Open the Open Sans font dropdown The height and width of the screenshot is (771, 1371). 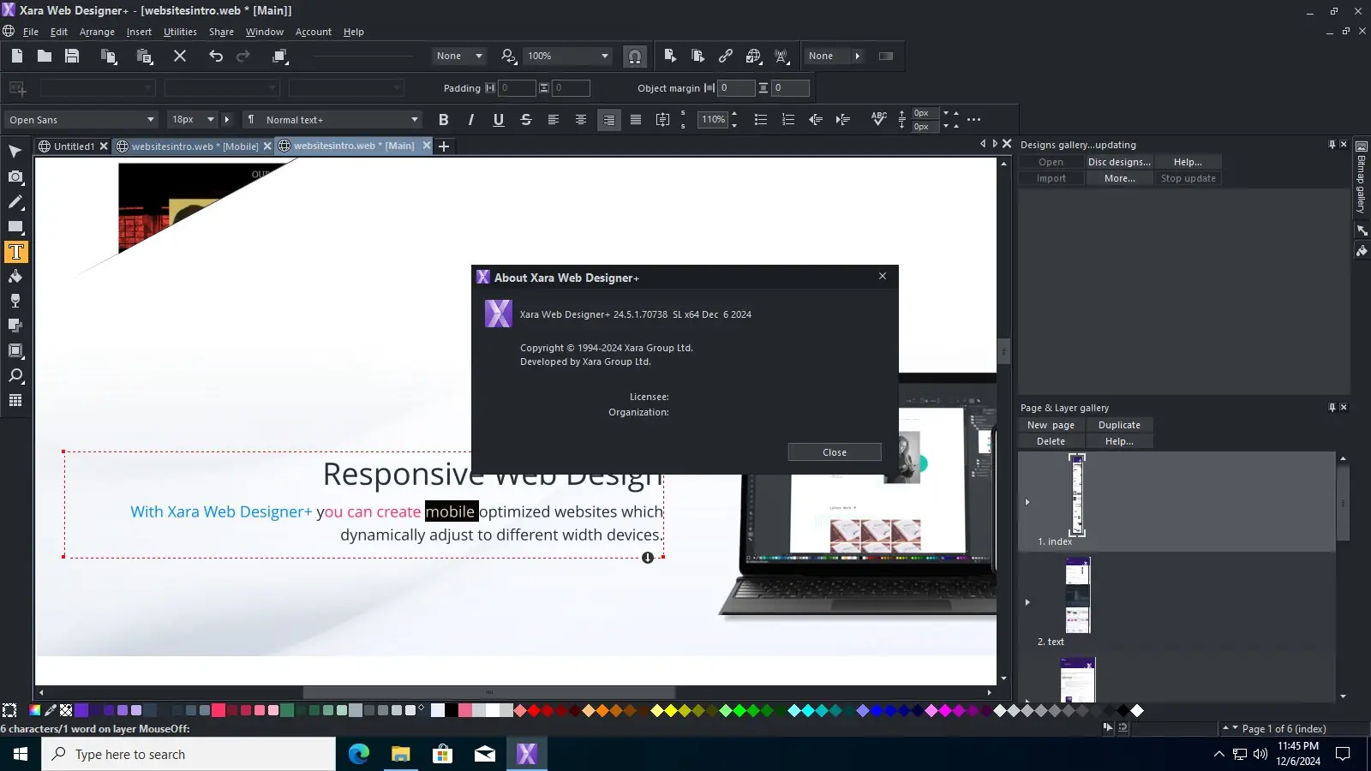(151, 120)
